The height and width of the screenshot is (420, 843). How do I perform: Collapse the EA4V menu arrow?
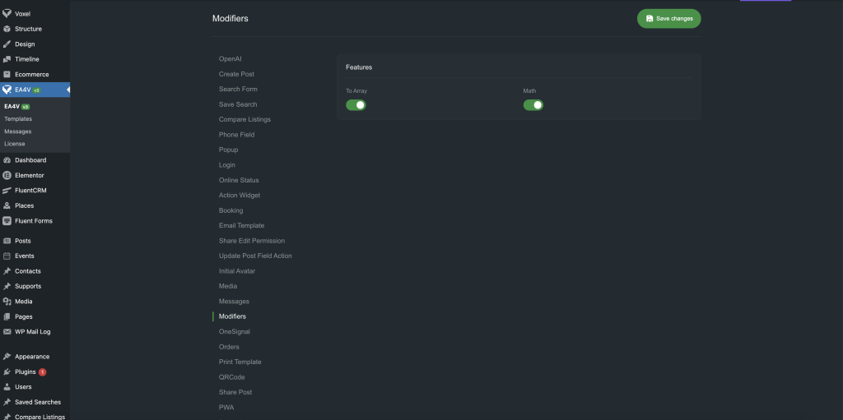pos(68,90)
